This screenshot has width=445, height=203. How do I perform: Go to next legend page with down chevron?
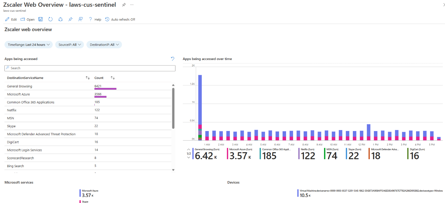click(188, 158)
